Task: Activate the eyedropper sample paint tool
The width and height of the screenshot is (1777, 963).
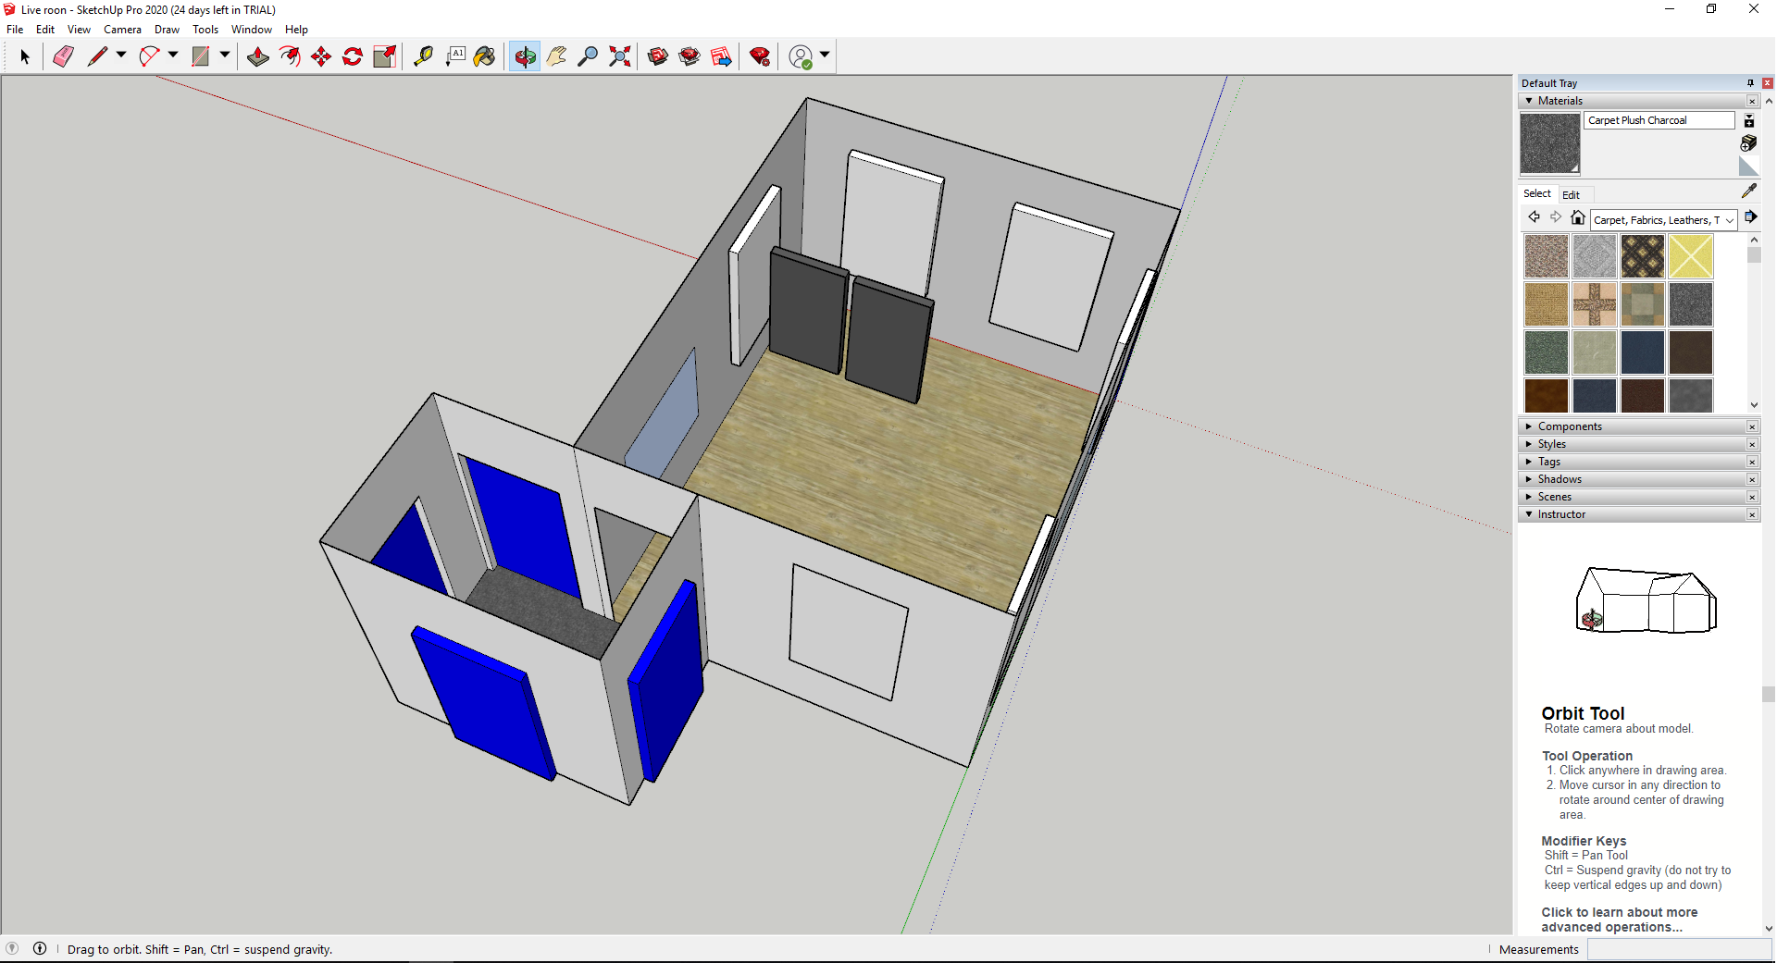Action: [x=1748, y=191]
